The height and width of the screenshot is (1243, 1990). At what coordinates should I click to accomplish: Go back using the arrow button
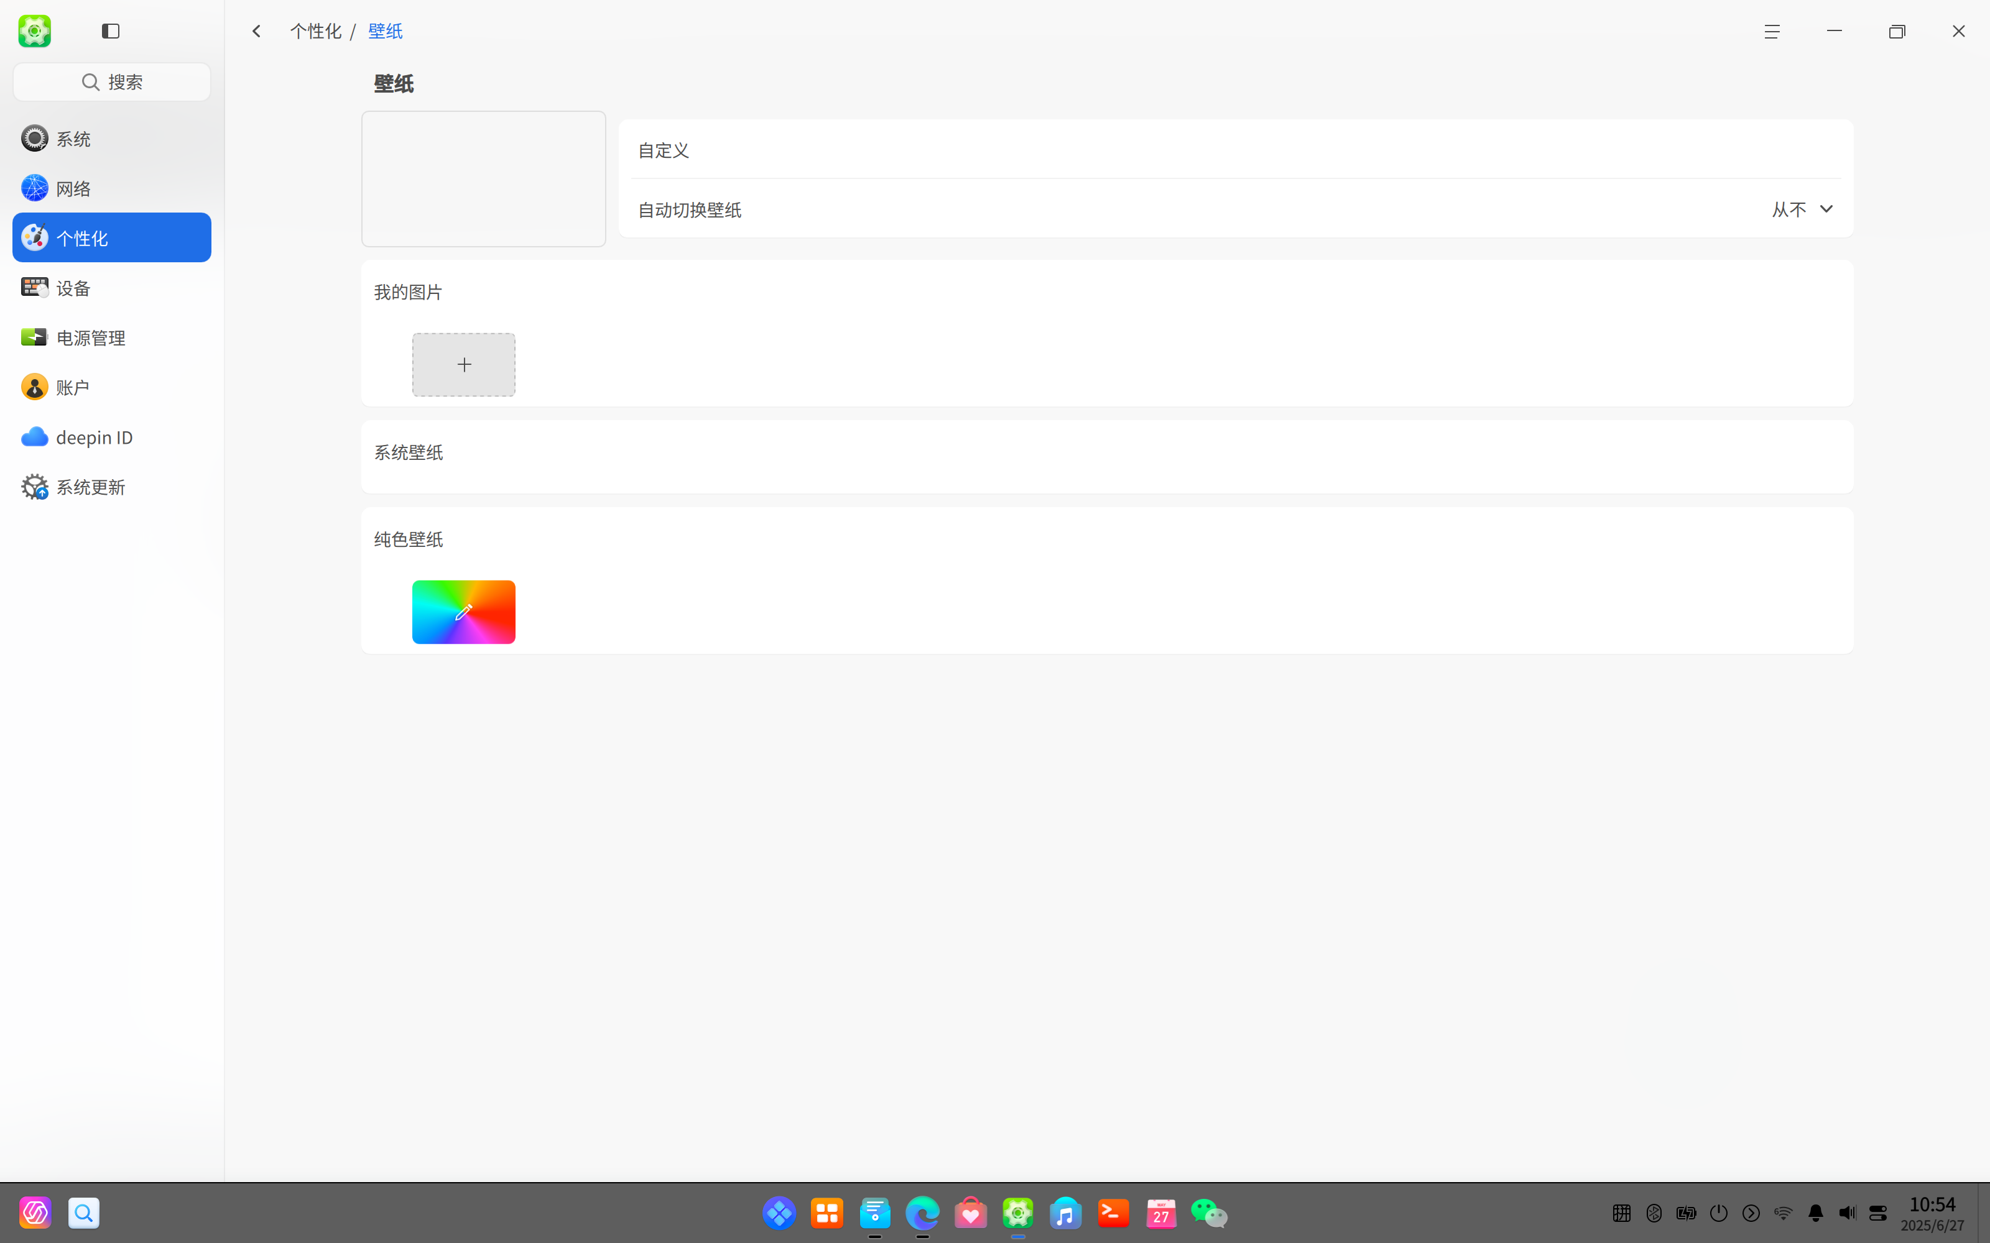257,31
